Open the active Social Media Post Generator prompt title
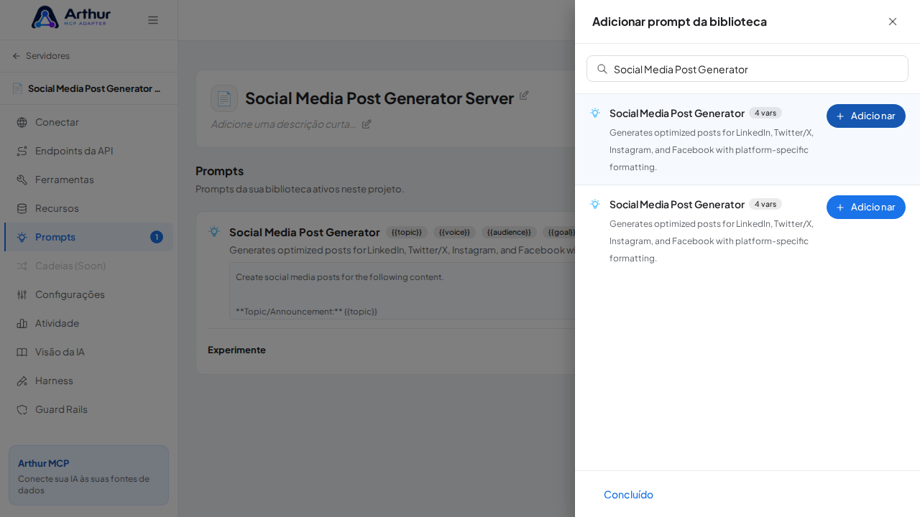920x517 pixels. (x=305, y=232)
